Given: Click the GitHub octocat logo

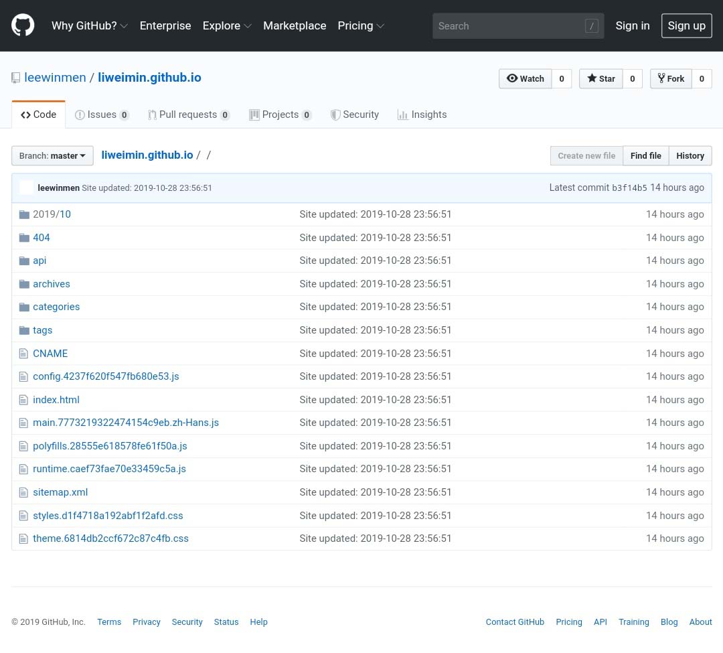Looking at the screenshot, I should (x=23, y=25).
